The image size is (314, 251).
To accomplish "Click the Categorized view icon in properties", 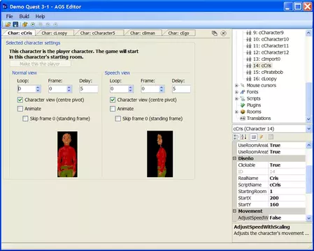I will pos(236,137).
